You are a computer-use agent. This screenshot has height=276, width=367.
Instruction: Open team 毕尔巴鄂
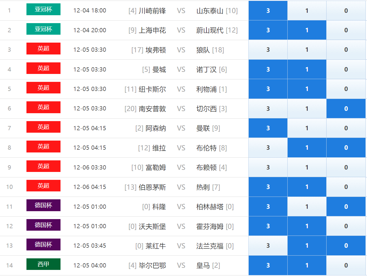tap(152, 266)
